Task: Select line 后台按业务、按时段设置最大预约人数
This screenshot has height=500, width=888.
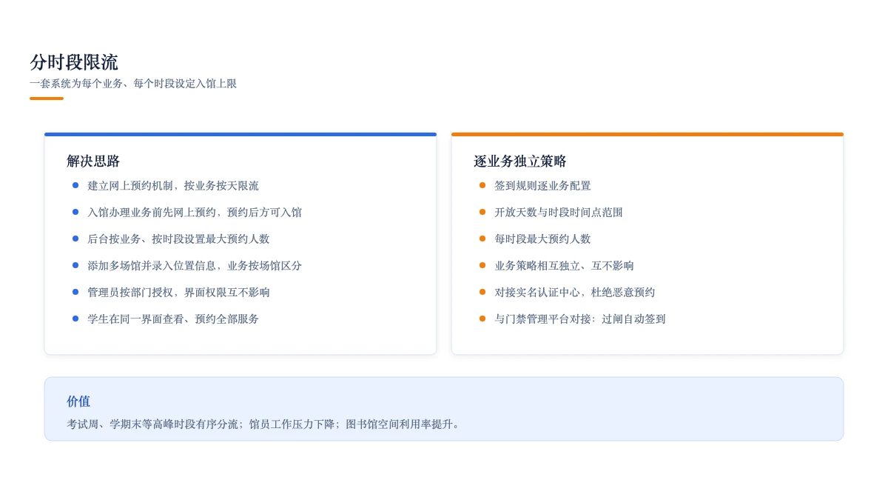Action: [178, 239]
